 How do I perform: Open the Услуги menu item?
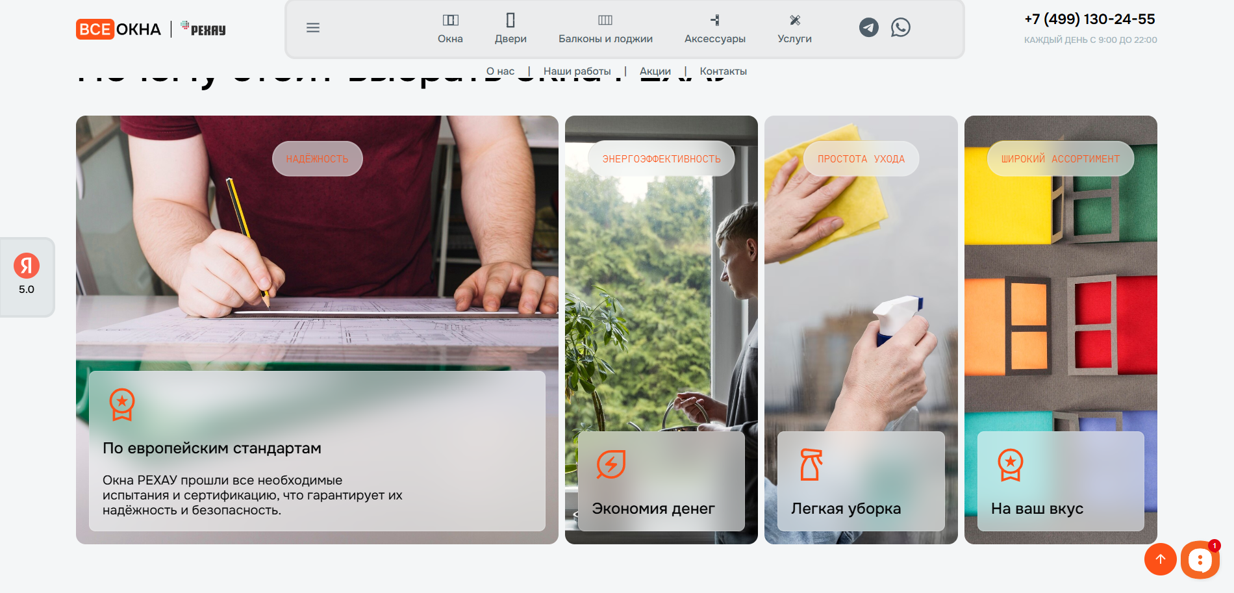tap(795, 39)
